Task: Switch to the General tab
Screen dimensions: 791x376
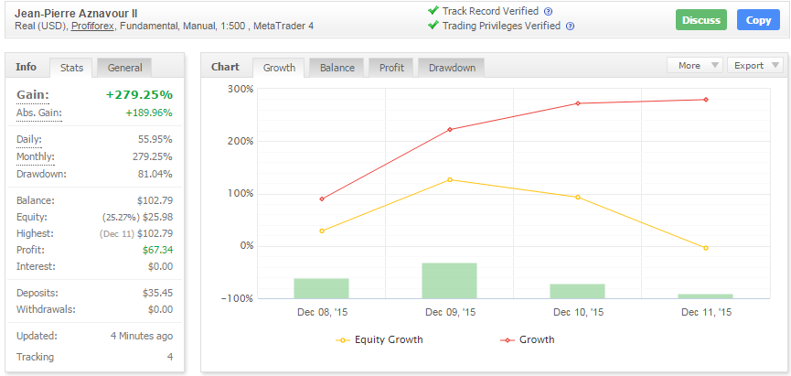Action: (x=124, y=68)
